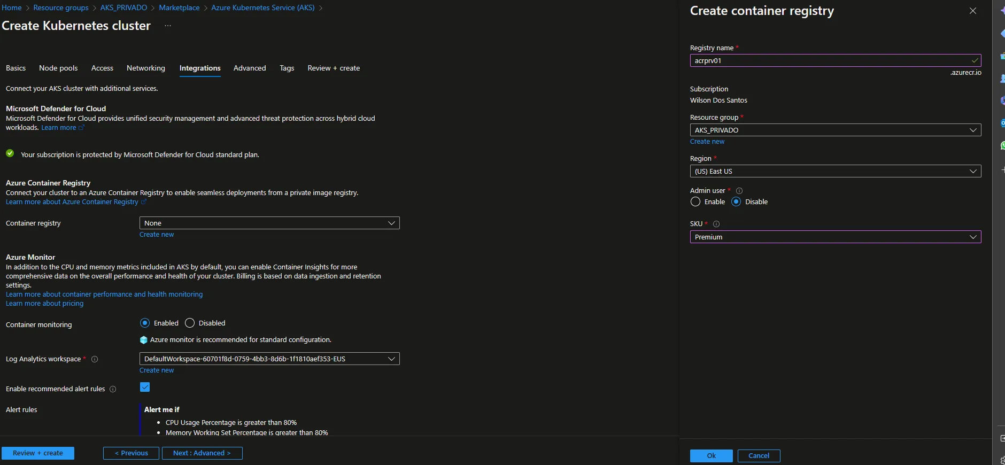Open the Container registry dropdown
This screenshot has height=465, width=1005.
[269, 223]
